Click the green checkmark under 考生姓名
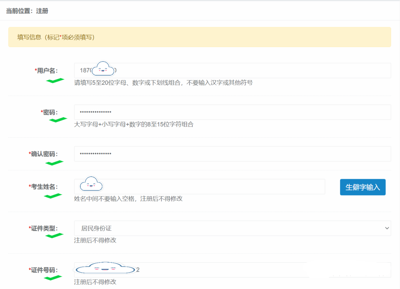This screenshot has width=400, height=289. coord(53,196)
